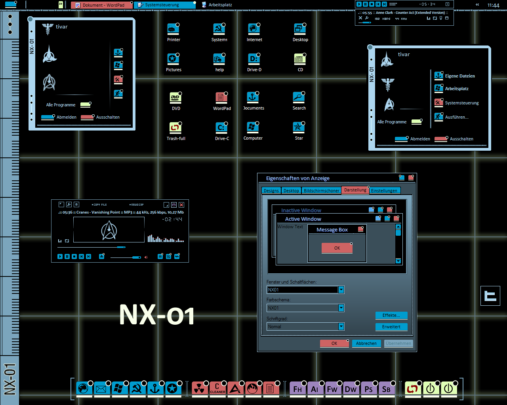Launch SB from the dock

386,389
